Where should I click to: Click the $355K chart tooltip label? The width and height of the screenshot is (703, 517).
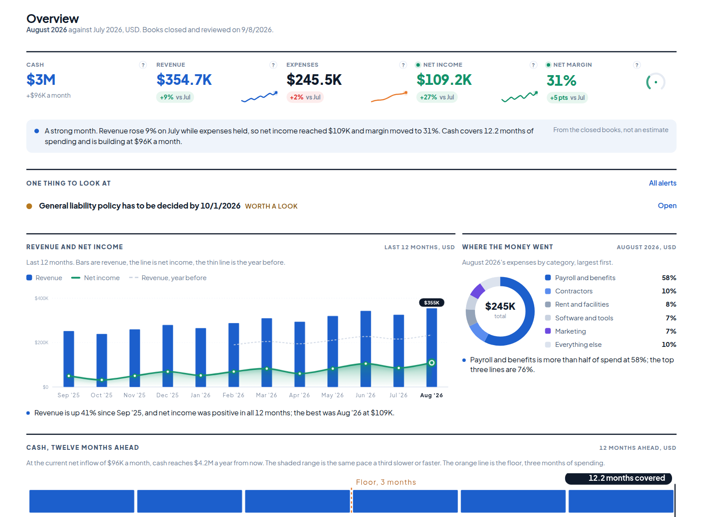click(432, 303)
